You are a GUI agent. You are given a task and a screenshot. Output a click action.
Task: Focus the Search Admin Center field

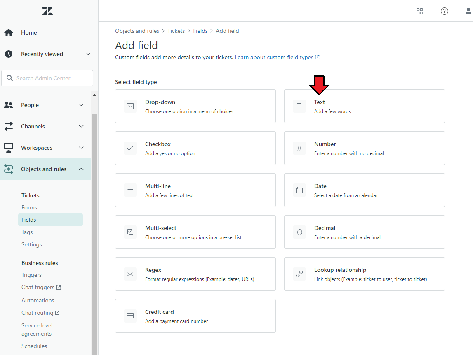[x=47, y=78]
